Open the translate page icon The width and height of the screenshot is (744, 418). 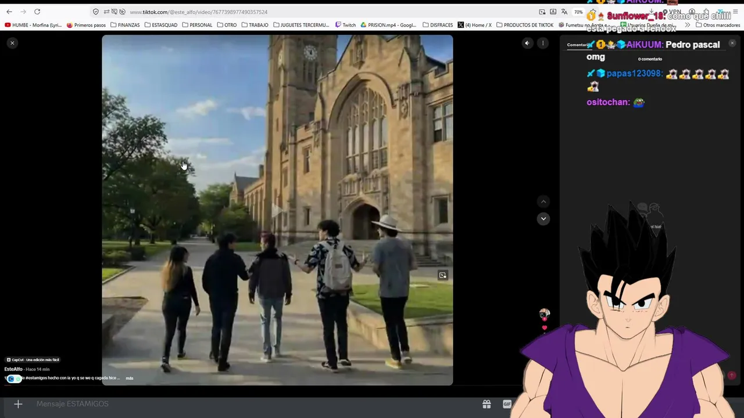564,12
